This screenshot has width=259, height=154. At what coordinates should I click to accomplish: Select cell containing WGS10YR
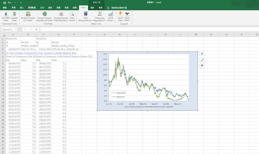(13, 38)
